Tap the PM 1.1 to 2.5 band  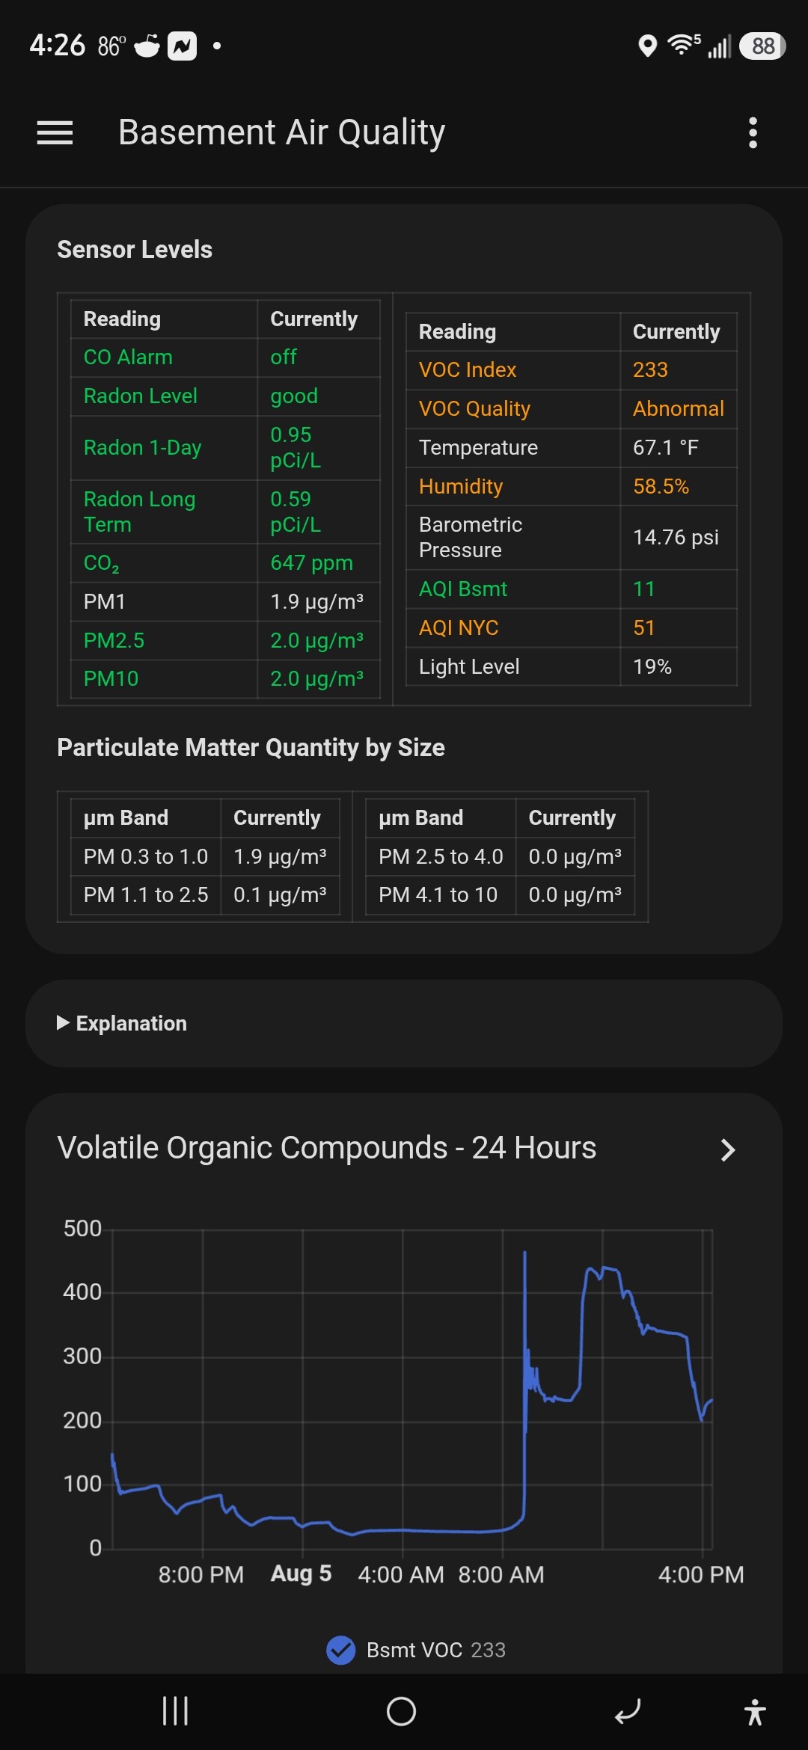click(146, 895)
